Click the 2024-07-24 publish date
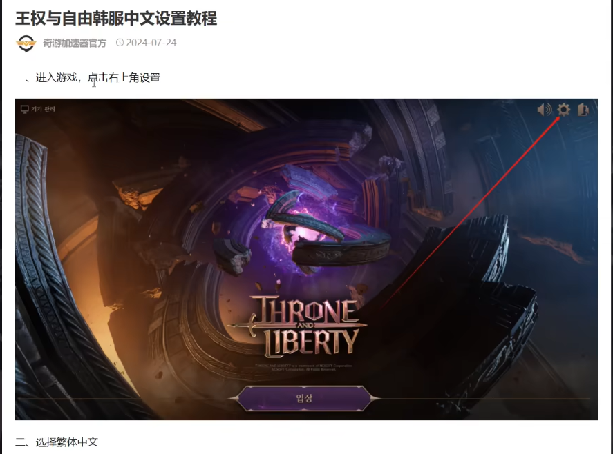This screenshot has height=454, width=613. (151, 43)
